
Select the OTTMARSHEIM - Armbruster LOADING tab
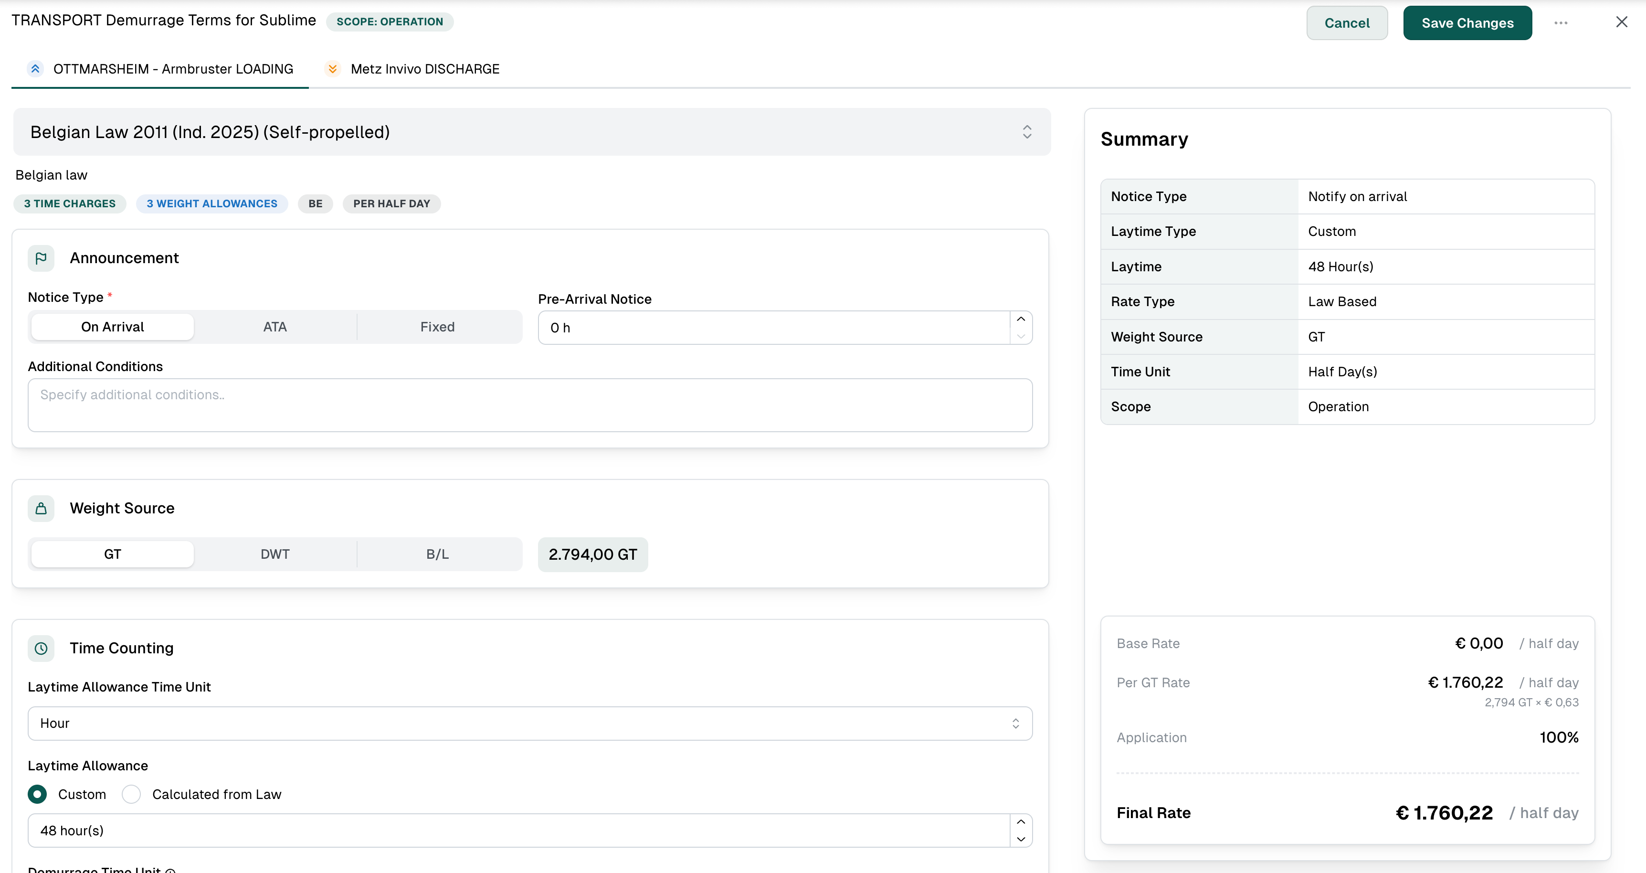click(172, 69)
